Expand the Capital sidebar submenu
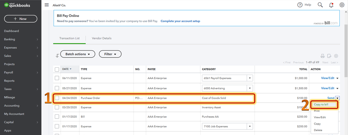 point(37,122)
